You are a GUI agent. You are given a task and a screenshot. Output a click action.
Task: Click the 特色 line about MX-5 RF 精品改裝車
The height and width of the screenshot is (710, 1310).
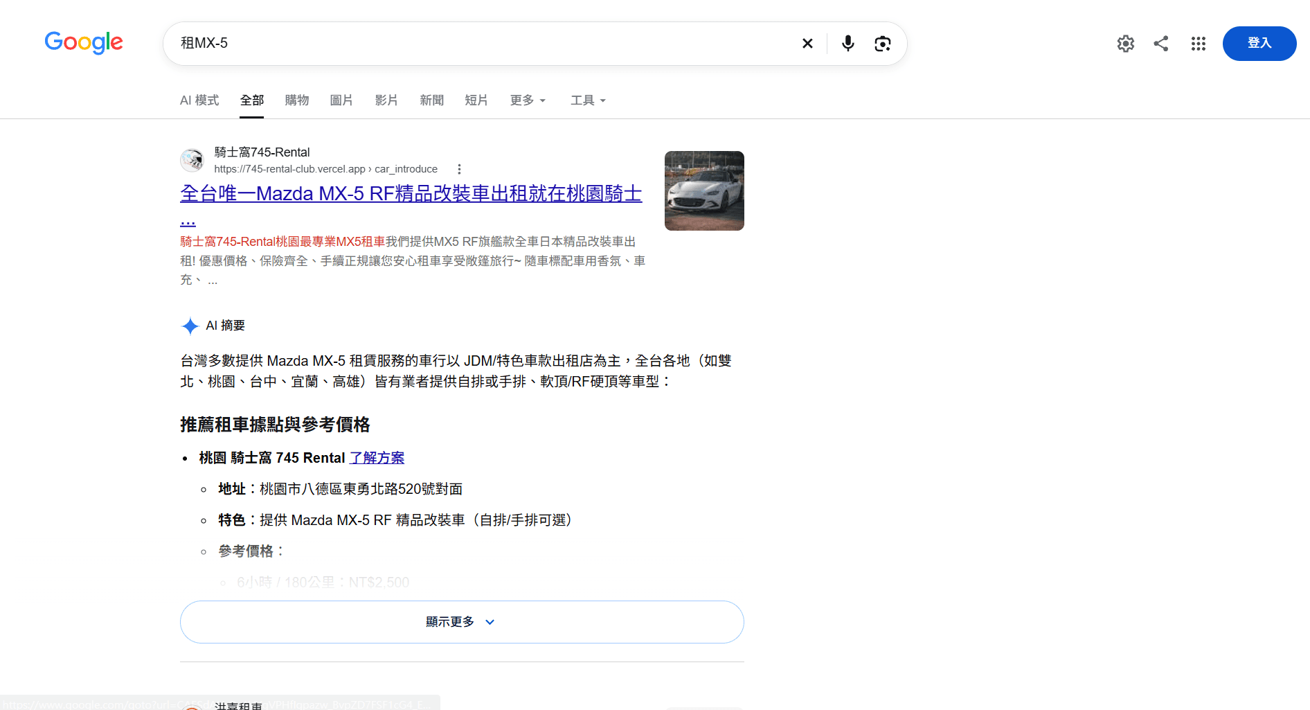coord(395,520)
